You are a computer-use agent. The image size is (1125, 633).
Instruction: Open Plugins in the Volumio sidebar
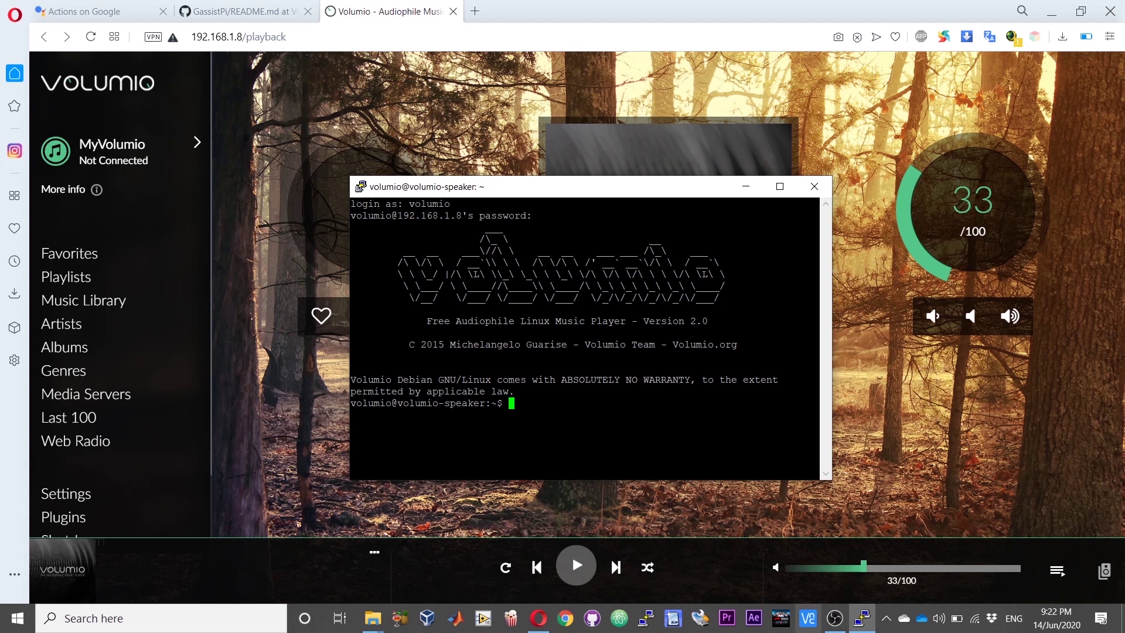tap(63, 517)
